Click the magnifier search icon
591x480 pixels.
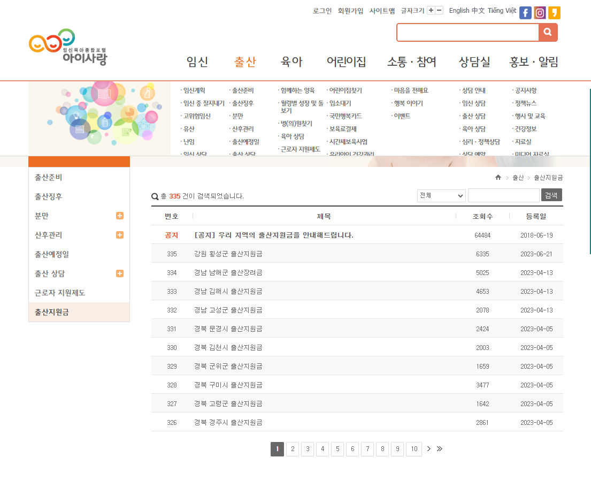point(548,32)
